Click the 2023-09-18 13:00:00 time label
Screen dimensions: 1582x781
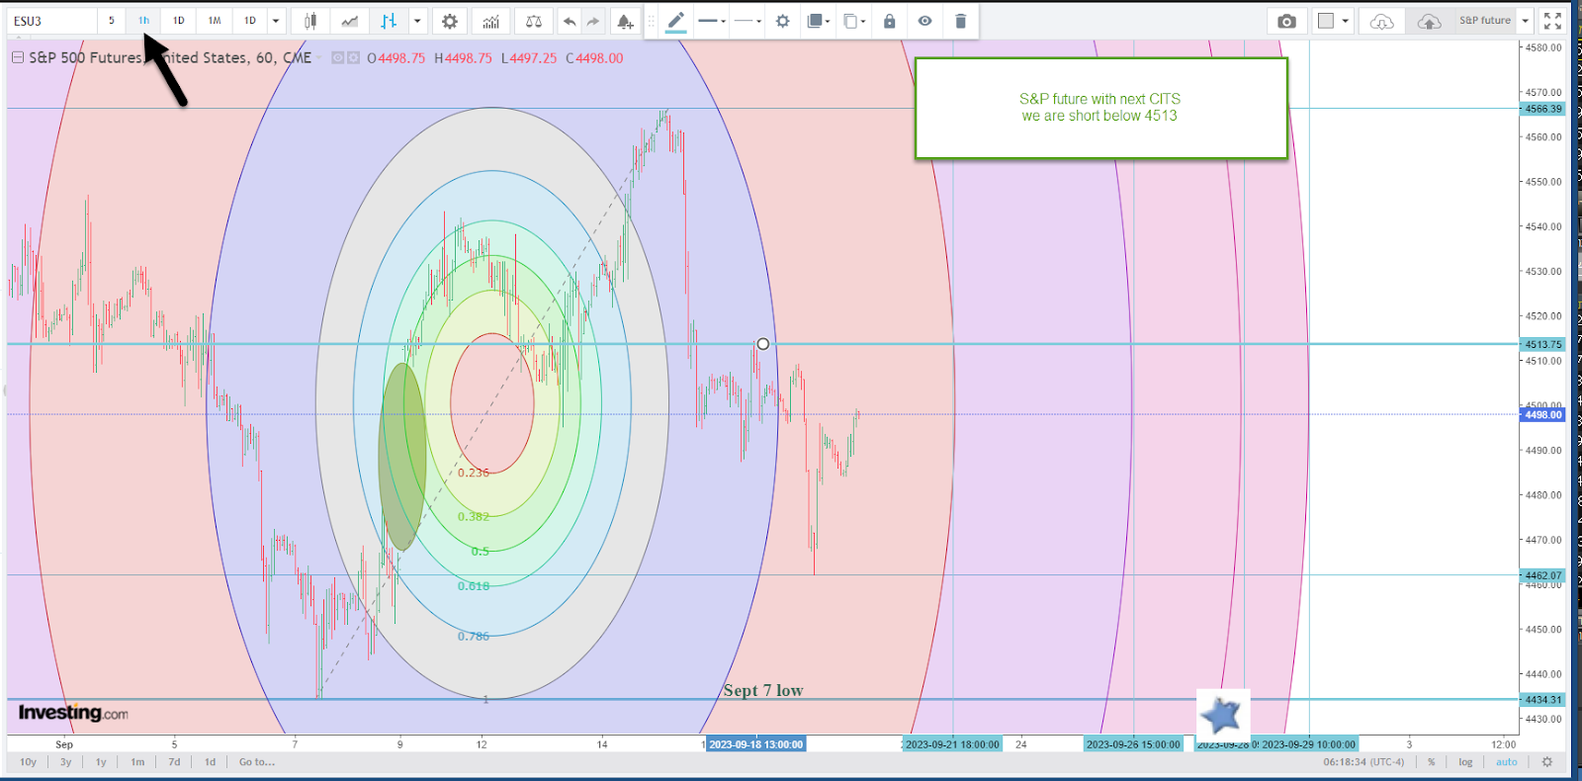click(x=755, y=744)
